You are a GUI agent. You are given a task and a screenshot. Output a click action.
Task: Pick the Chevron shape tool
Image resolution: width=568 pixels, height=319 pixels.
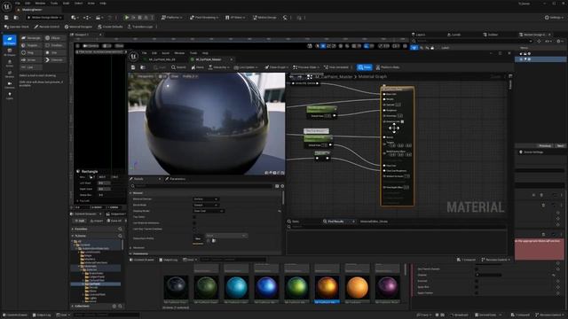click(54, 59)
